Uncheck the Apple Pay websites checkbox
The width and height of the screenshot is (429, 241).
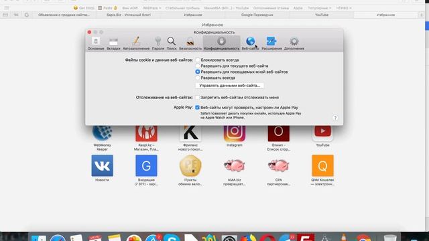coord(197,107)
